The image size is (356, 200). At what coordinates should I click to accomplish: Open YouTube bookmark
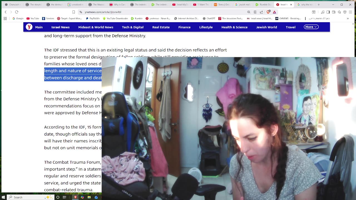click(x=33, y=19)
